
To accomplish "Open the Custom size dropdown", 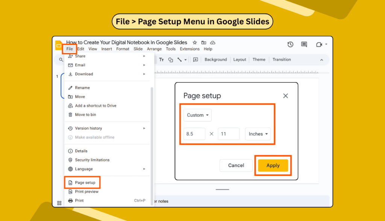I will click(197, 115).
